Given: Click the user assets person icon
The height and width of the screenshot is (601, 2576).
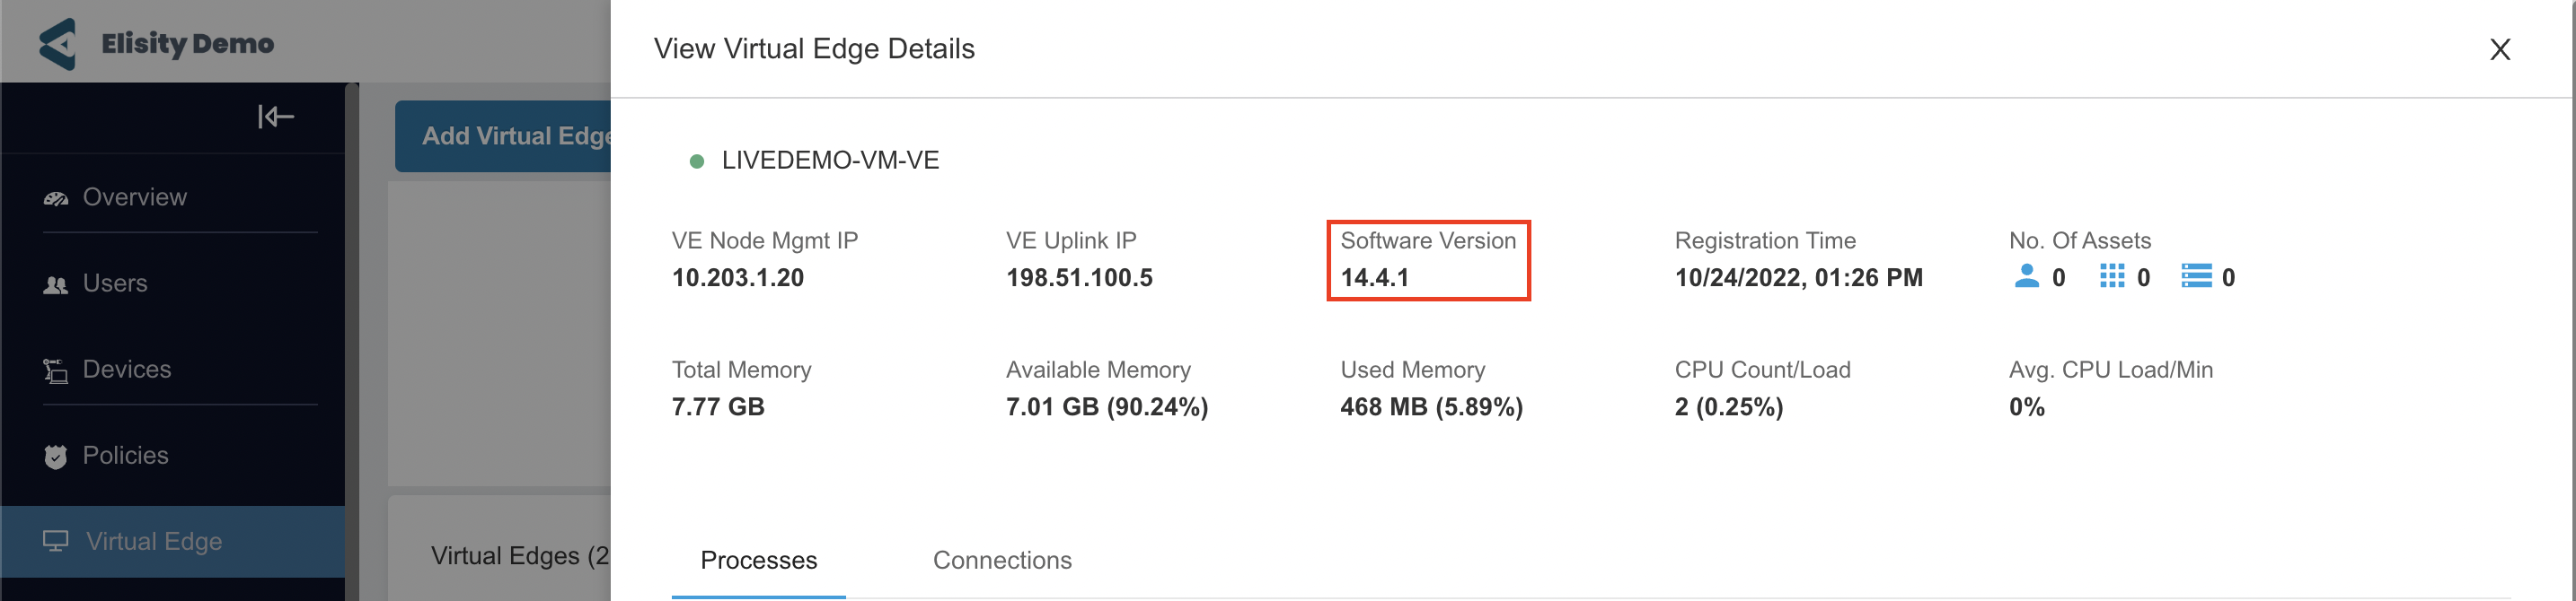Looking at the screenshot, I should [x=2026, y=275].
